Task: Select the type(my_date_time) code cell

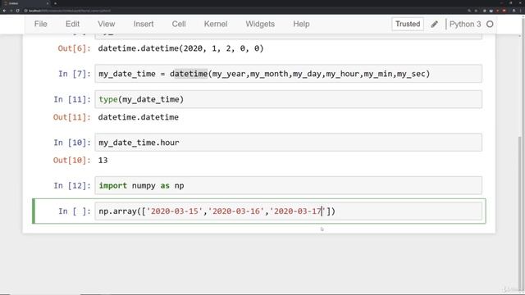Action: 288,99
